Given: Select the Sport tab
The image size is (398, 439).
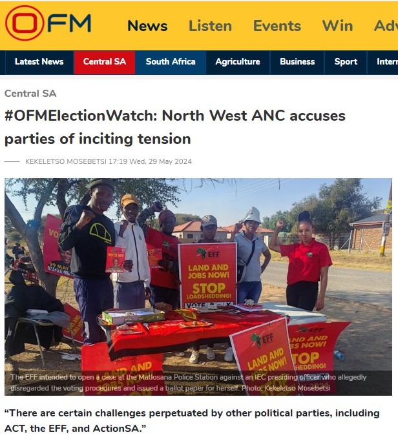Looking at the screenshot, I should coord(346,62).
